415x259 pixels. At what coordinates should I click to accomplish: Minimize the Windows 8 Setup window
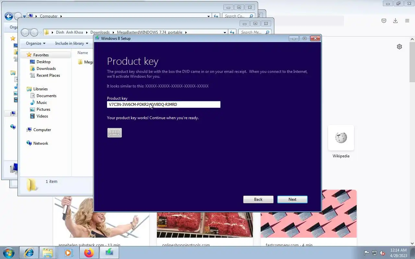(294, 39)
